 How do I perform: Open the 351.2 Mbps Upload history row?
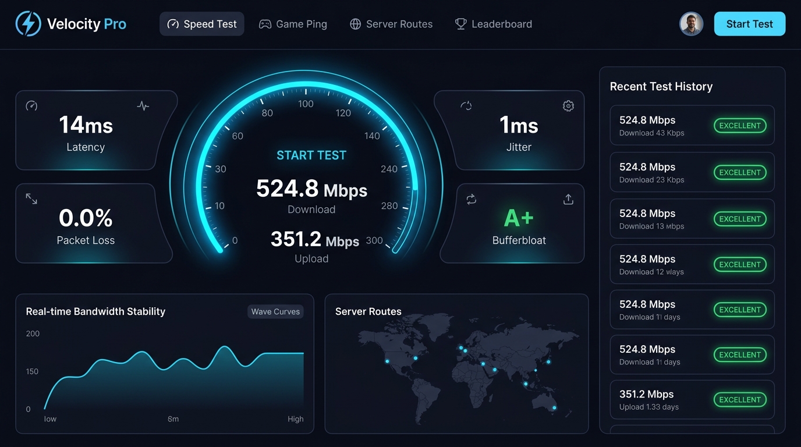(692, 399)
